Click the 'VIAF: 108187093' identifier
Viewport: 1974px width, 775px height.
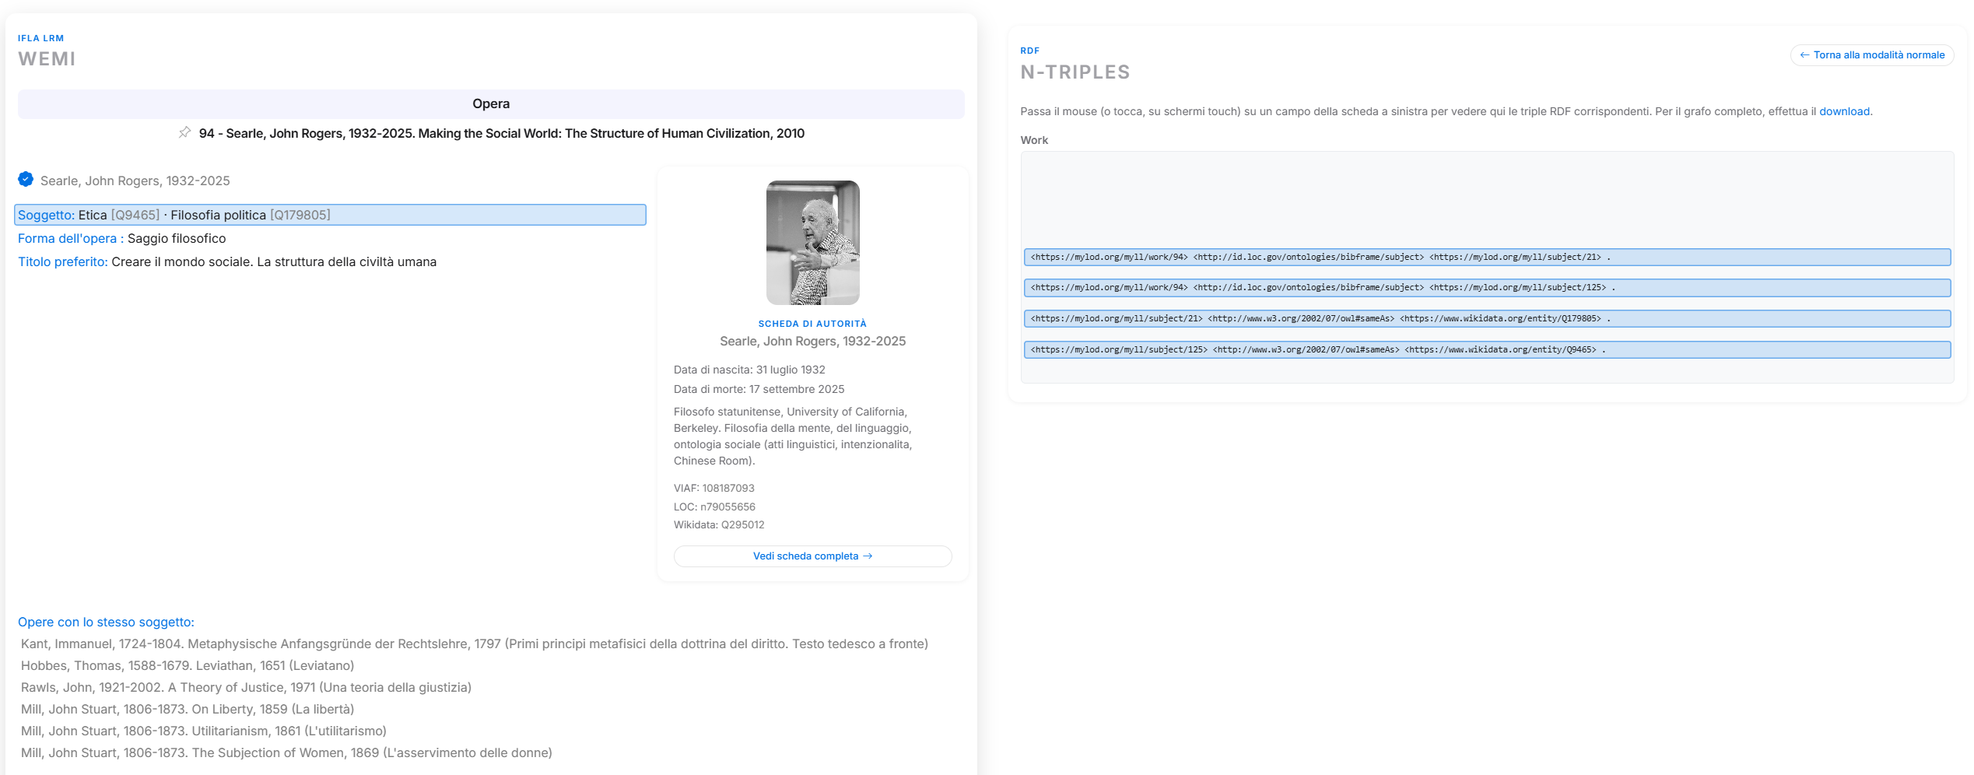coord(714,489)
